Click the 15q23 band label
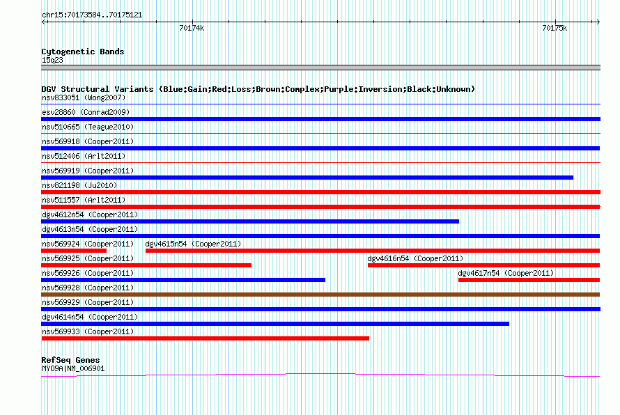 tap(52, 60)
